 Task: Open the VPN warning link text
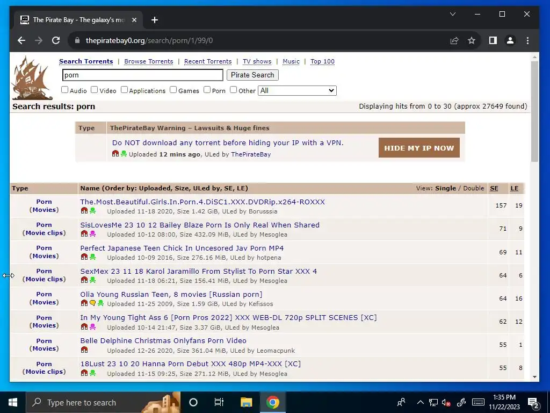[x=228, y=143]
